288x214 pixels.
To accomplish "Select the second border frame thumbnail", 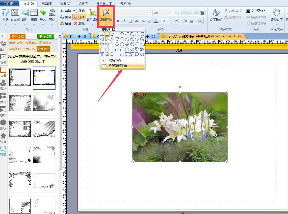I will coord(44,78).
